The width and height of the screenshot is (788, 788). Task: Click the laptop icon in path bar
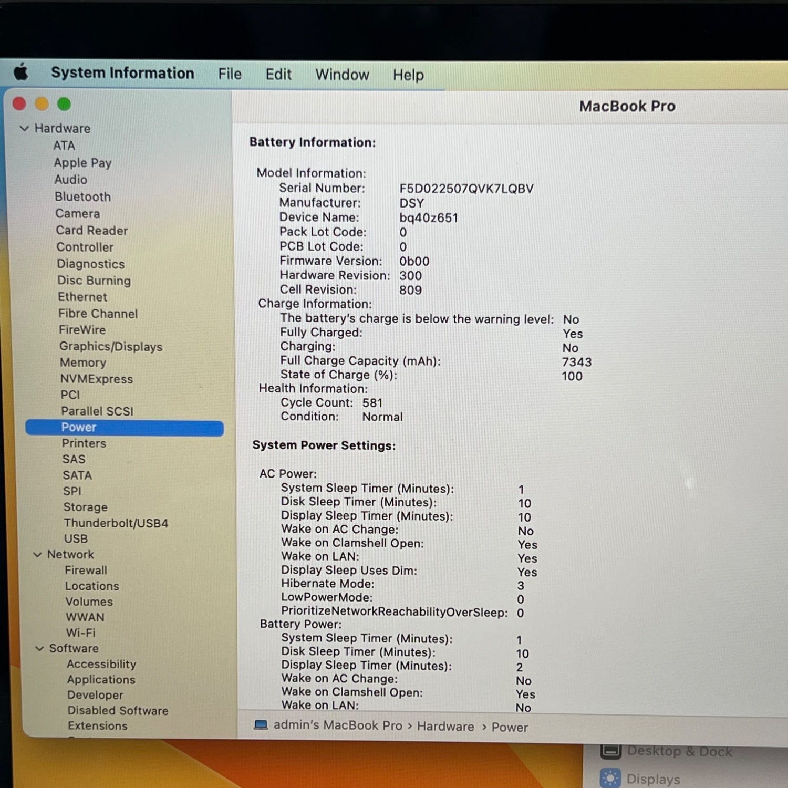pyautogui.click(x=261, y=725)
